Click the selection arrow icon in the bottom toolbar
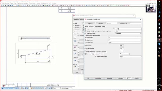 click(3, 88)
